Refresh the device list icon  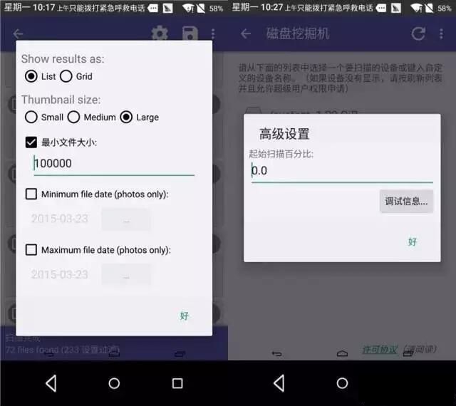tap(418, 33)
